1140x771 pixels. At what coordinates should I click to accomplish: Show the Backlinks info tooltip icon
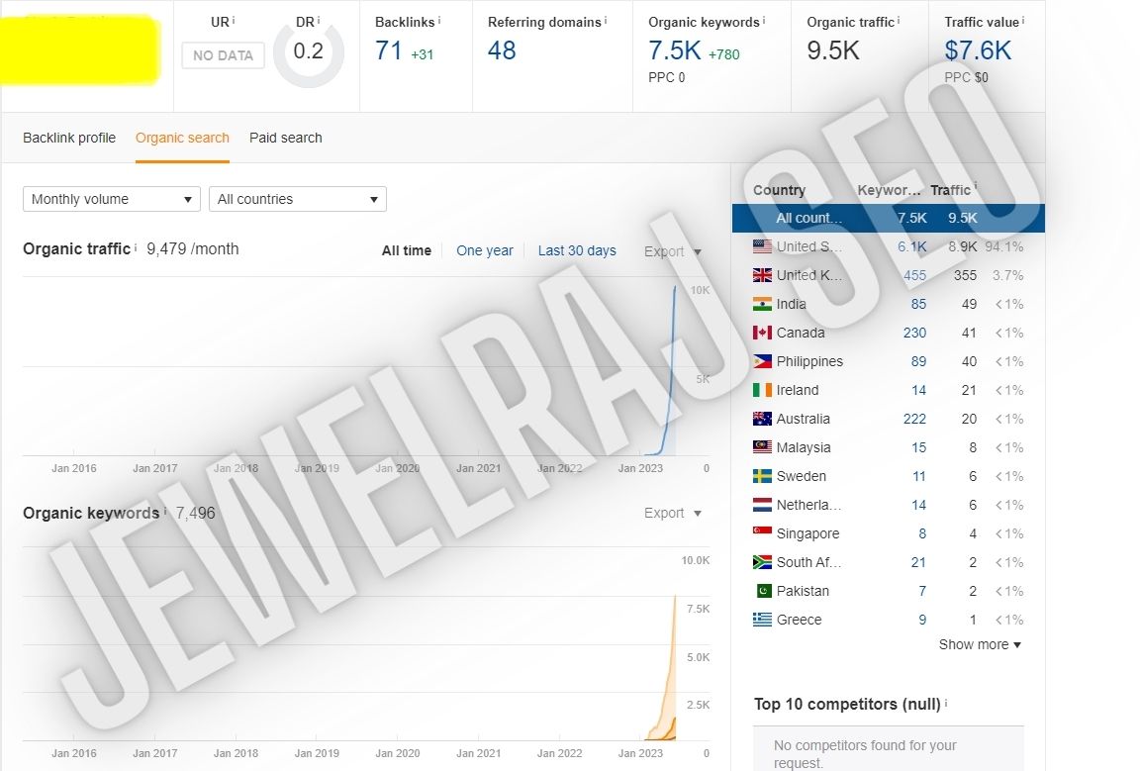tap(439, 21)
